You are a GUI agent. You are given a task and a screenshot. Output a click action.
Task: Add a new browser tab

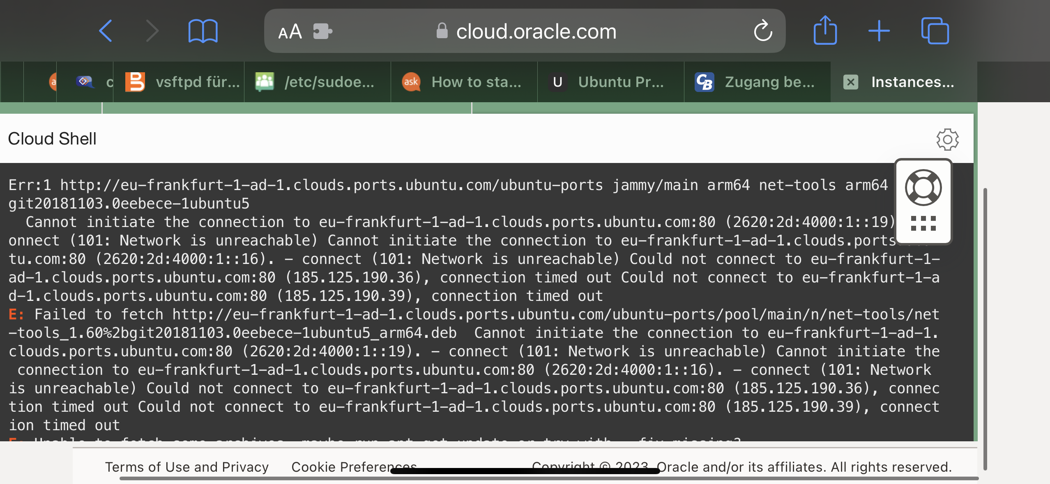coord(879,31)
